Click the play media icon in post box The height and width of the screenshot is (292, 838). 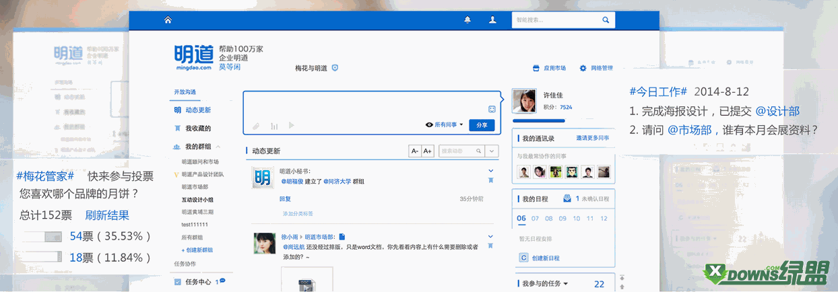click(292, 125)
